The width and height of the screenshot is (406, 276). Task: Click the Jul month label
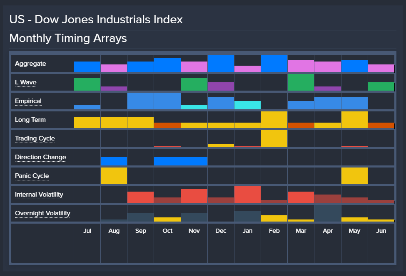click(x=87, y=231)
